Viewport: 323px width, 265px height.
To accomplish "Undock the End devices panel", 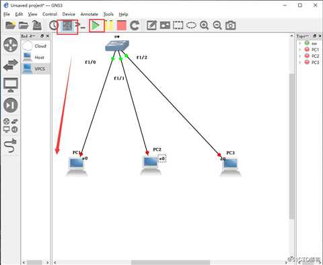I will 42,36.
